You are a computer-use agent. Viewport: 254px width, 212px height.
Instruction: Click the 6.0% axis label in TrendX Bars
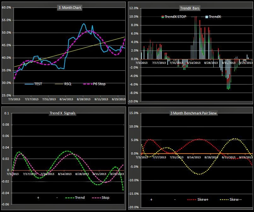[135, 34]
